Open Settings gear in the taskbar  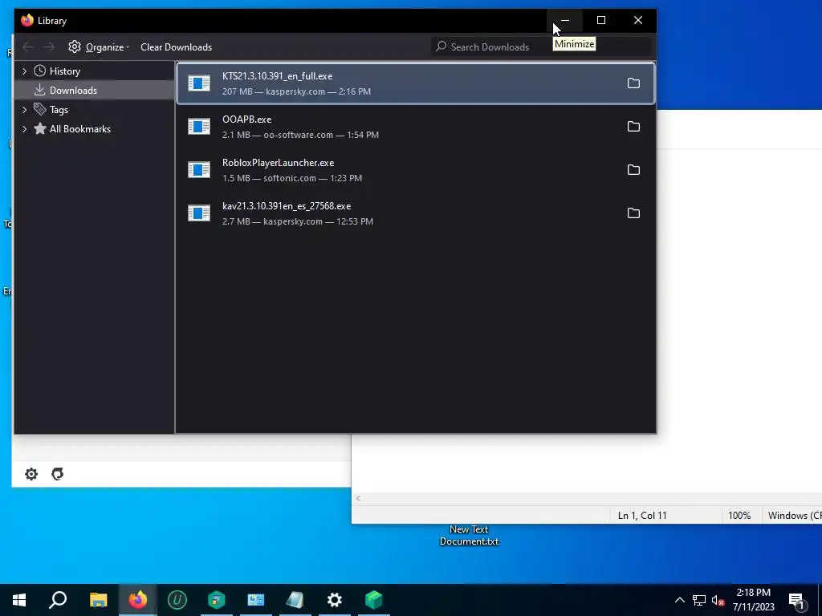coord(335,600)
